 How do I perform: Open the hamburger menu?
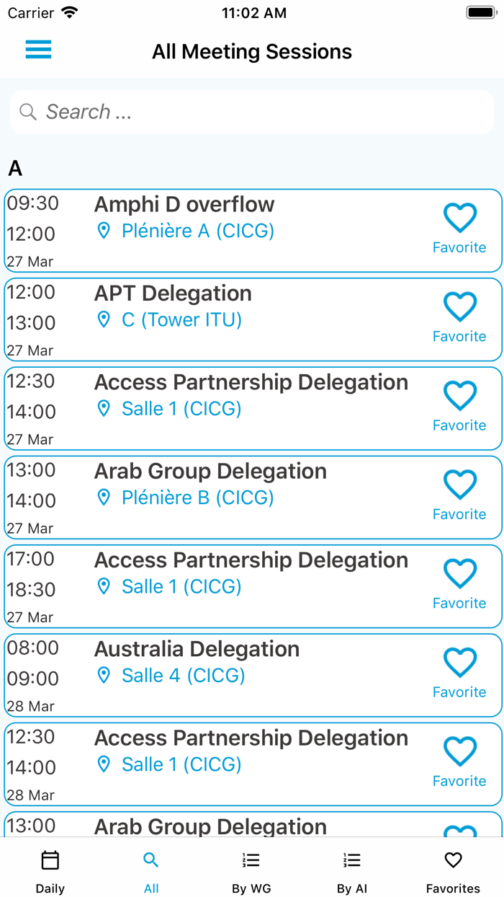tap(39, 50)
